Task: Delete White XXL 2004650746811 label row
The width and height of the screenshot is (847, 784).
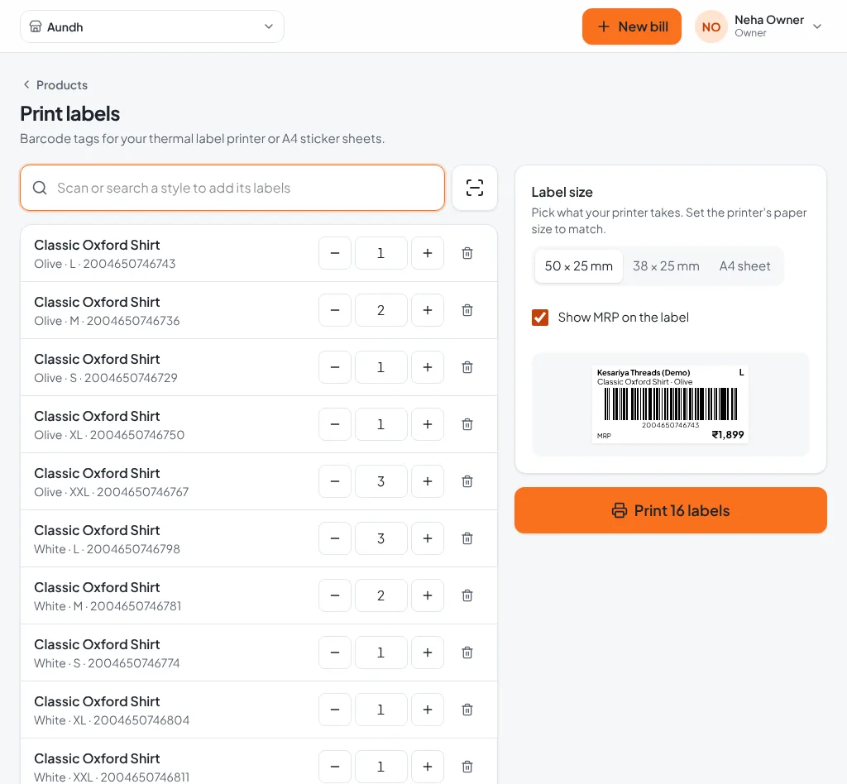Action: click(x=467, y=767)
